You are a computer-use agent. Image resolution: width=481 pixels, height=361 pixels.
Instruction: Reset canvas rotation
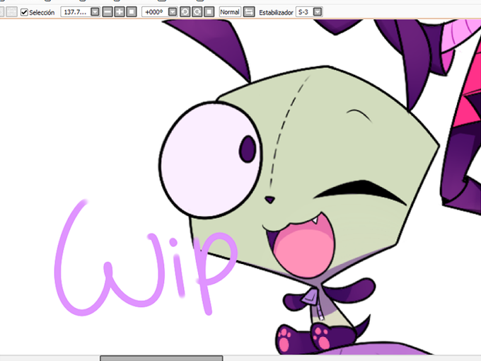pyautogui.click(x=209, y=12)
